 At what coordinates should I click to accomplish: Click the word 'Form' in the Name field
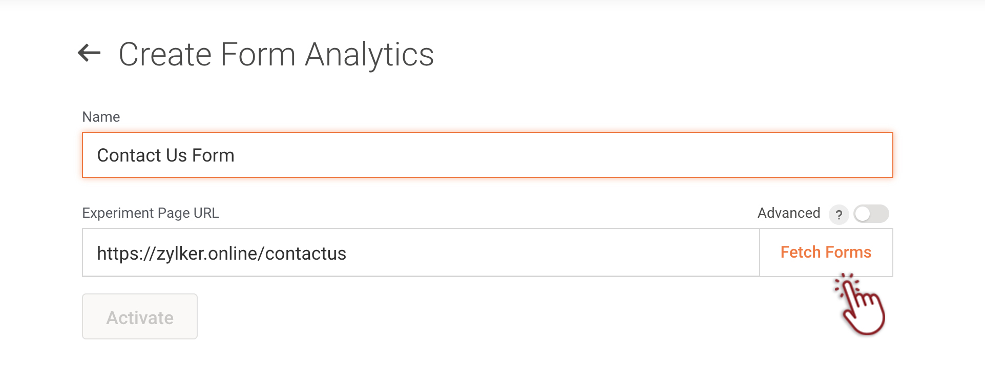pos(213,155)
